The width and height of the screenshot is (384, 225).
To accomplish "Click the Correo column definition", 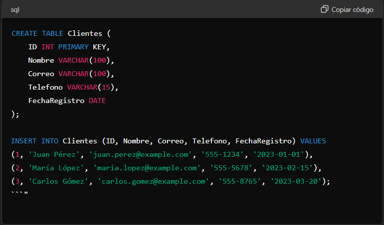I will (71, 74).
